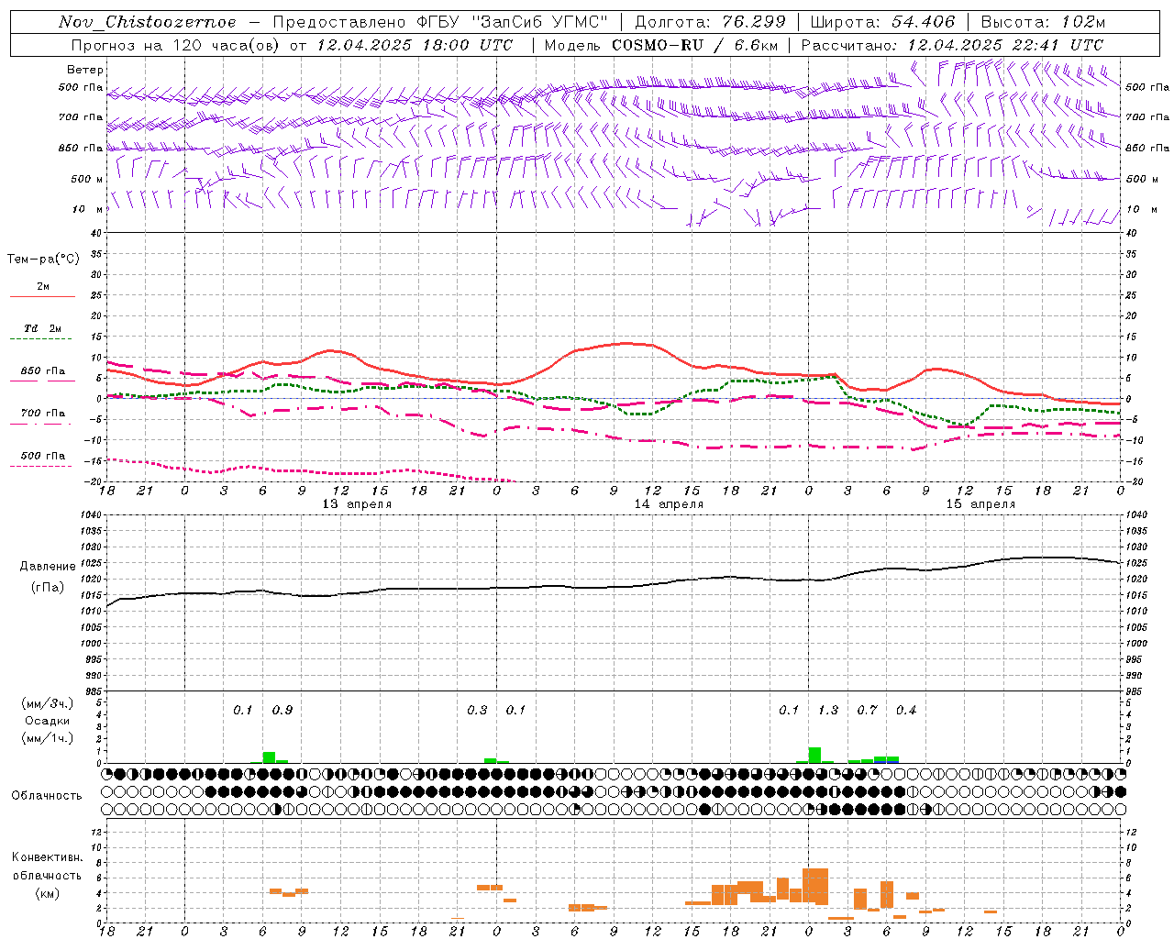Click the red solid line sample under 2м
The width and height of the screenshot is (1174, 939).
pos(42,297)
